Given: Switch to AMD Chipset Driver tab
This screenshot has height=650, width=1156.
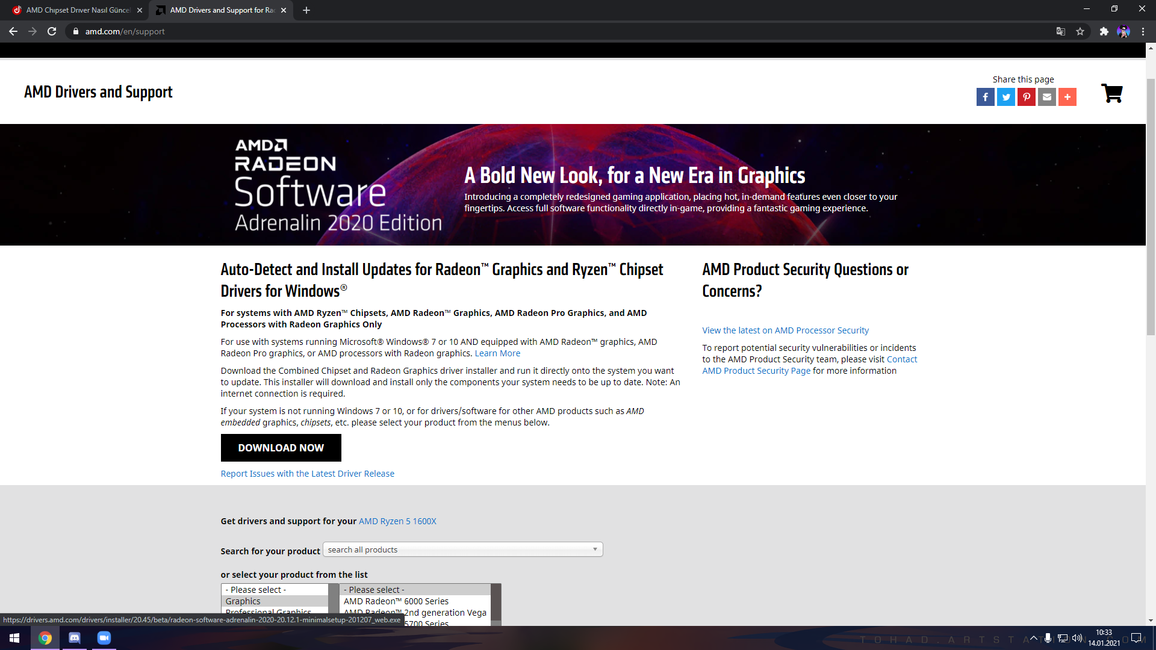Looking at the screenshot, I should tap(77, 10).
